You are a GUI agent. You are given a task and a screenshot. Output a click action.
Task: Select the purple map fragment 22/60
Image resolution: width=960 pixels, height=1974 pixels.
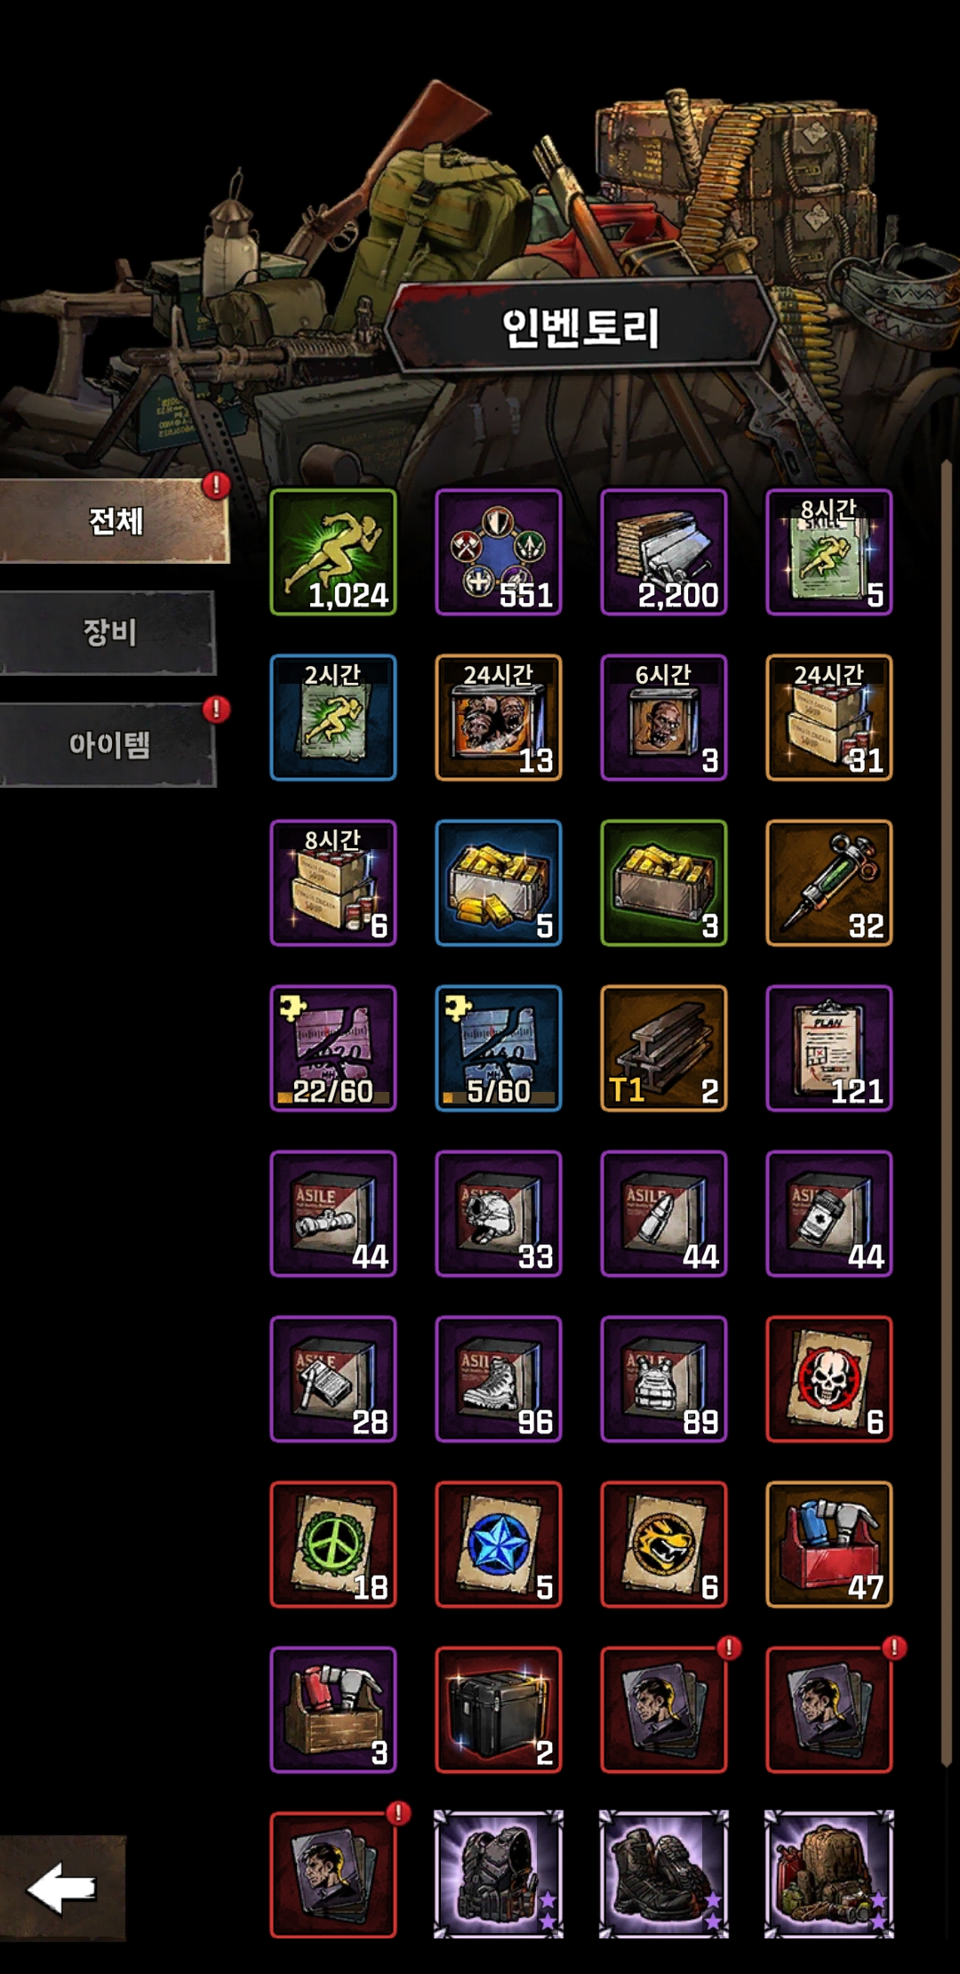click(333, 1047)
